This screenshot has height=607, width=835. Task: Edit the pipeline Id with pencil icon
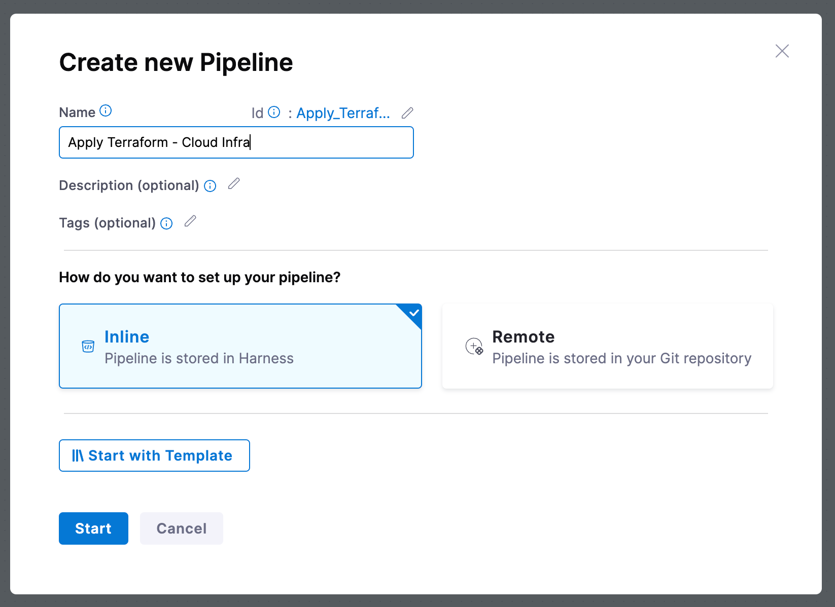tap(407, 113)
